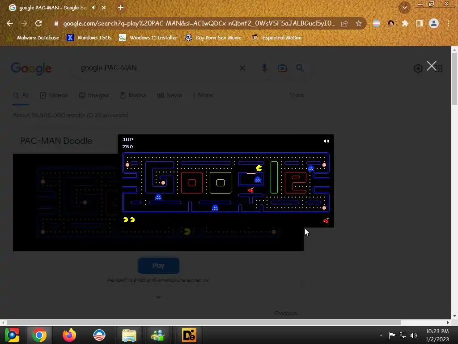Share this page from the address bar
Viewport: 458px width, 344px height.
tap(344, 23)
